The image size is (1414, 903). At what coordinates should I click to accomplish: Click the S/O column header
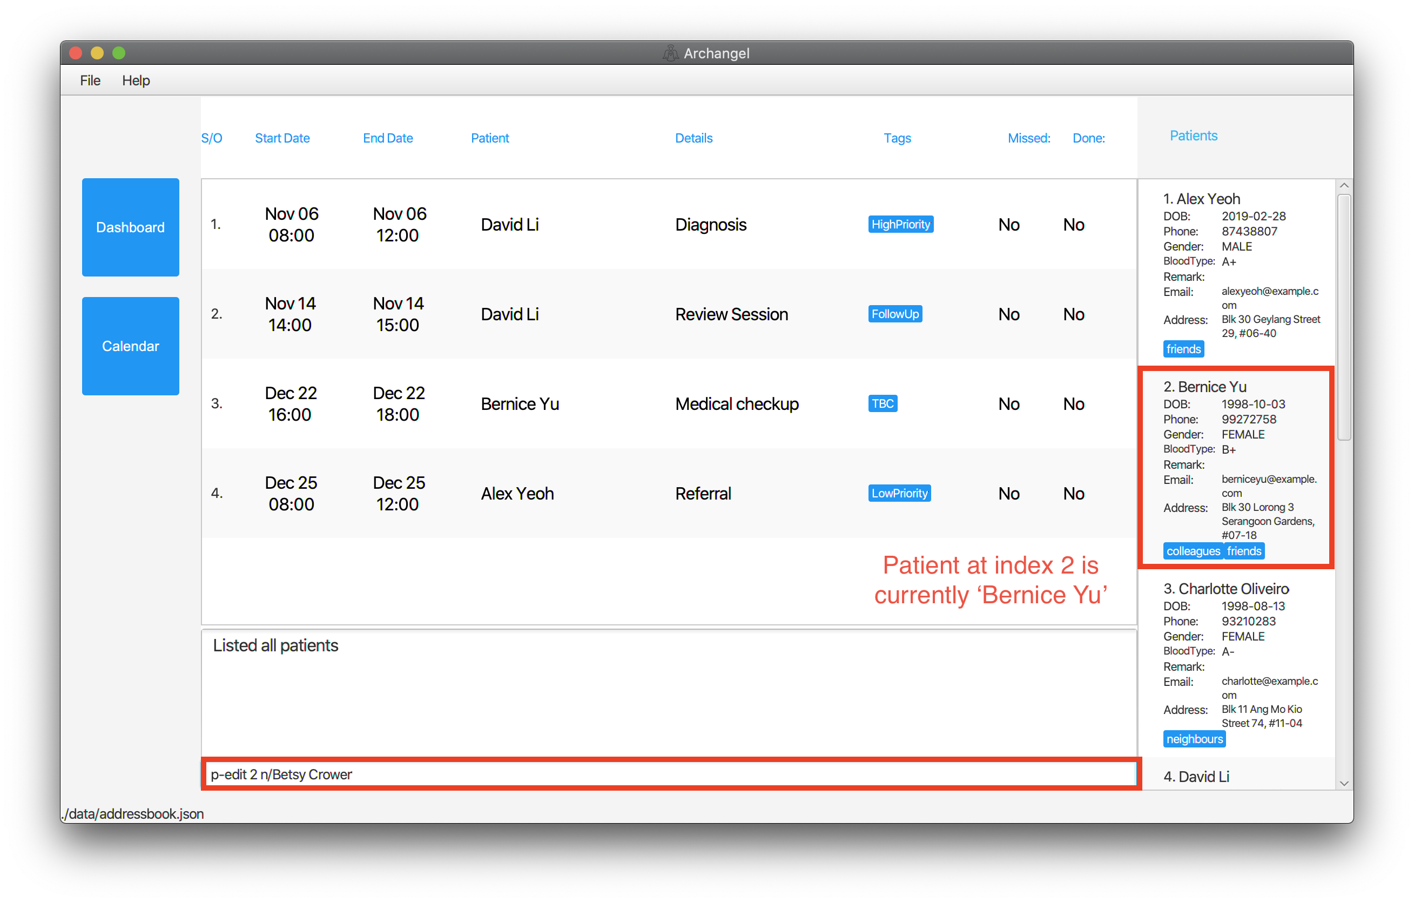point(211,138)
